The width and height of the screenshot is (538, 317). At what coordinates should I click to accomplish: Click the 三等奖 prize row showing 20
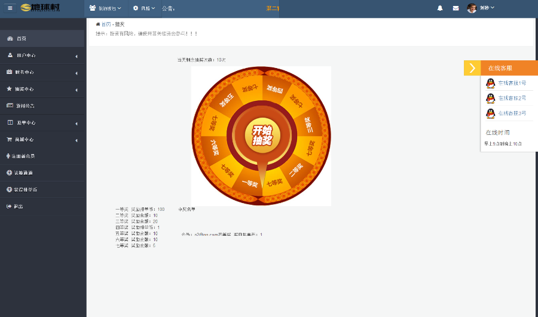(136, 221)
